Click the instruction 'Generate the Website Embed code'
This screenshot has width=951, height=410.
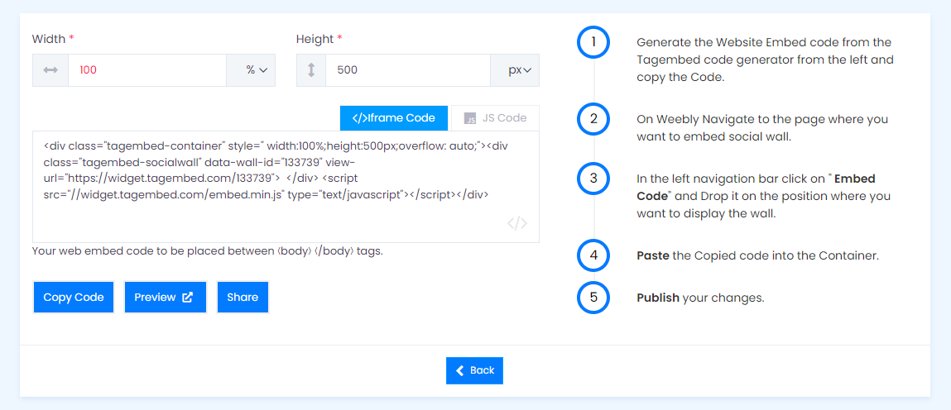765,60
